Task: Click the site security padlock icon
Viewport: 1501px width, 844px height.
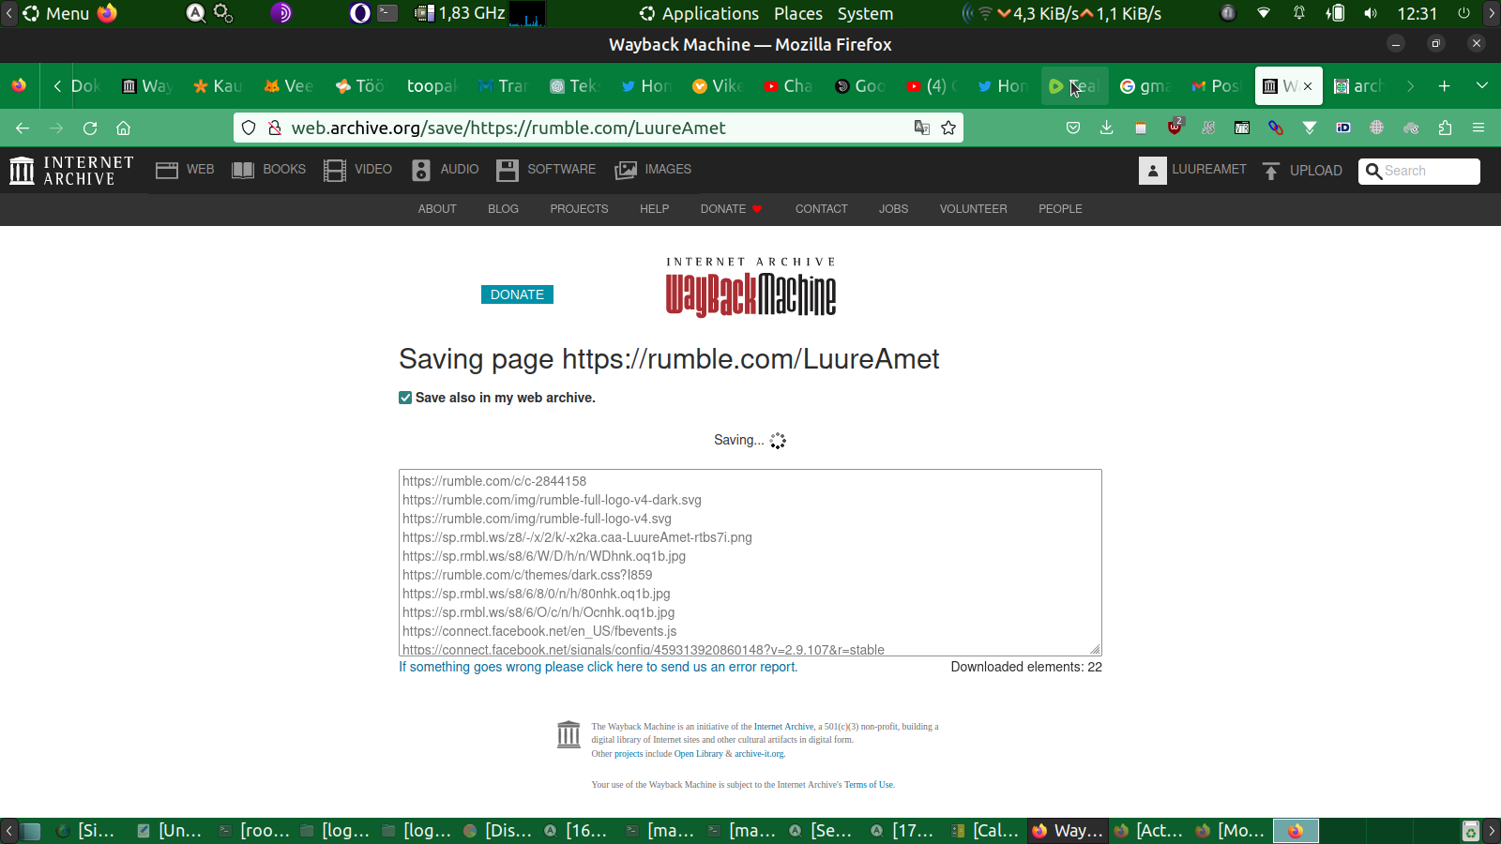Action: pyautogui.click(x=275, y=128)
